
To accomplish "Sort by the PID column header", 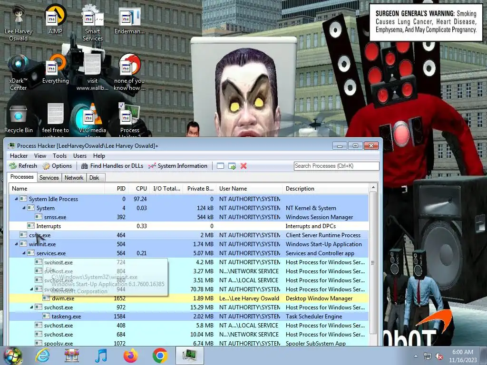I will pyautogui.click(x=117, y=188).
